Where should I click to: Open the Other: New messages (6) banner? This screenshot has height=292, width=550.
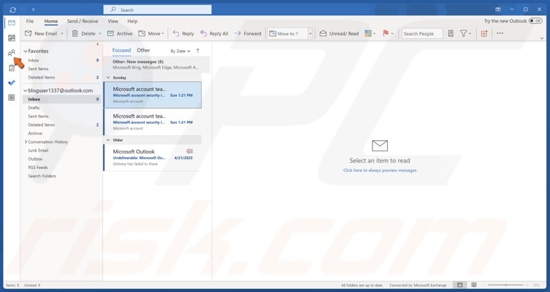(x=156, y=65)
